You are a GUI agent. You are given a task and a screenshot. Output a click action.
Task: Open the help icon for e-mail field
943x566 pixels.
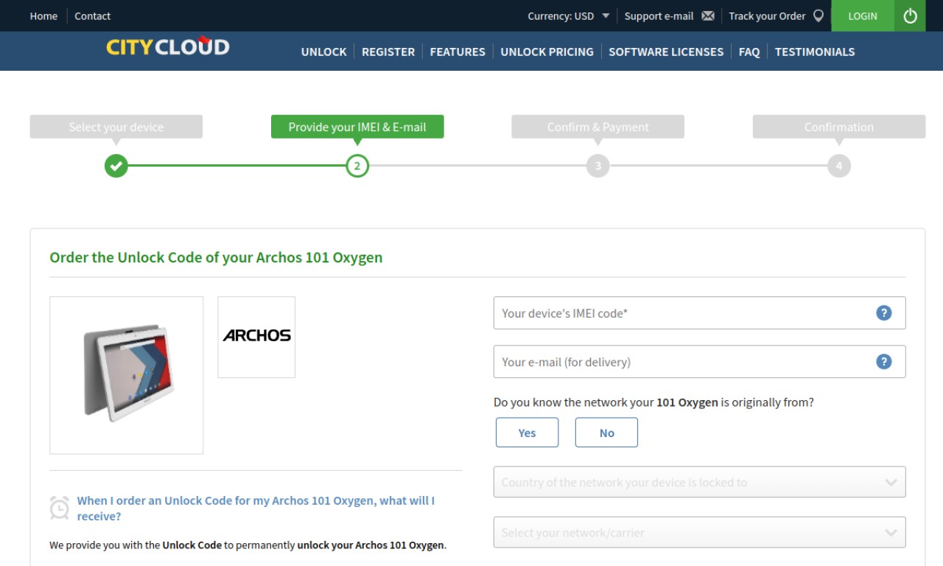(884, 361)
